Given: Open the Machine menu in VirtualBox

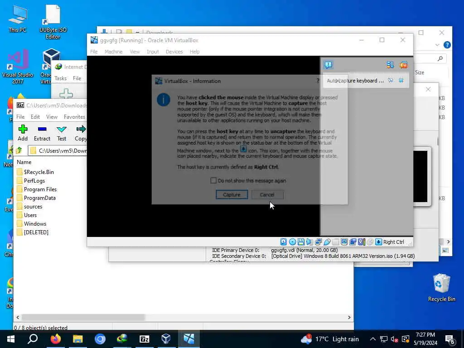Looking at the screenshot, I should point(113,52).
